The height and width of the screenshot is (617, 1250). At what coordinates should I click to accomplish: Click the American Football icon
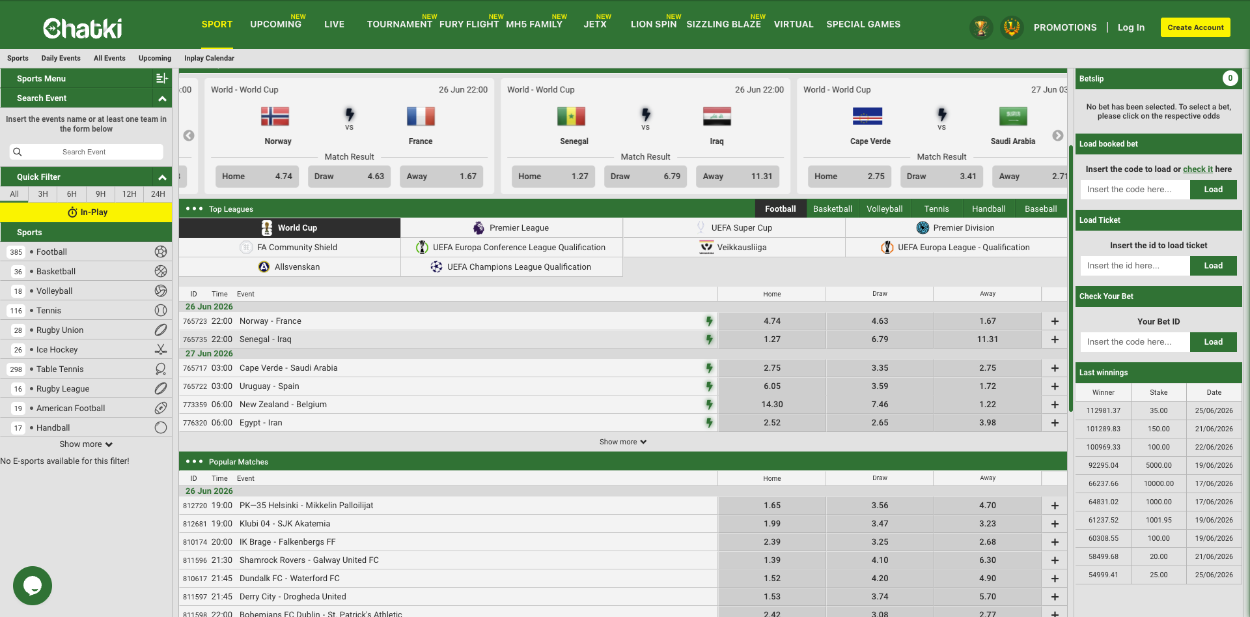tap(161, 408)
